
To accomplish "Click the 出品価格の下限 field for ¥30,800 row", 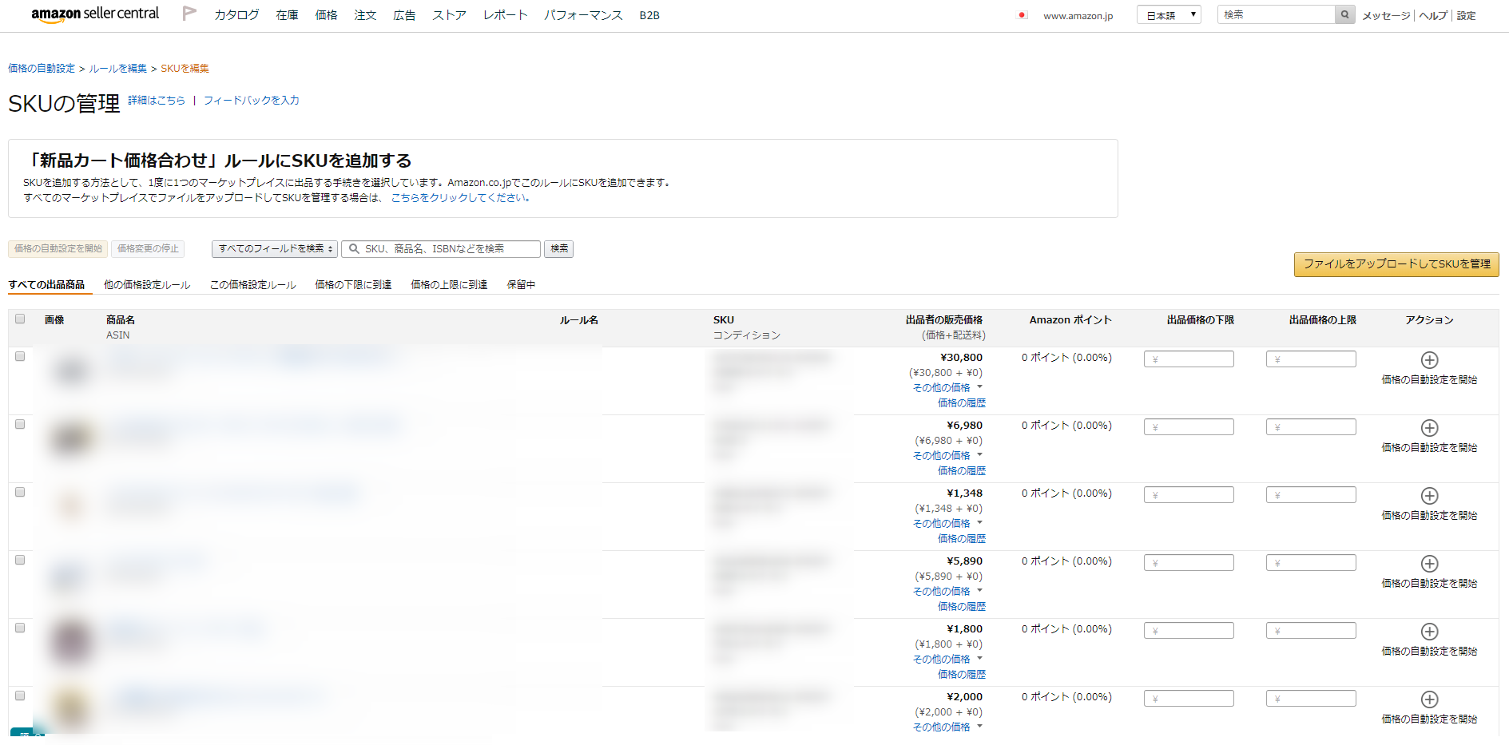I will 1189,359.
